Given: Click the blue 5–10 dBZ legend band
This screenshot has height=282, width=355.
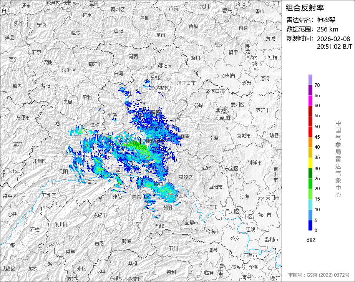Looking at the screenshot, I should pyautogui.click(x=310, y=215).
